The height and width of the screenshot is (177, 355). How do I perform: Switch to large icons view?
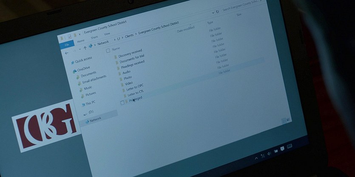[289, 119]
